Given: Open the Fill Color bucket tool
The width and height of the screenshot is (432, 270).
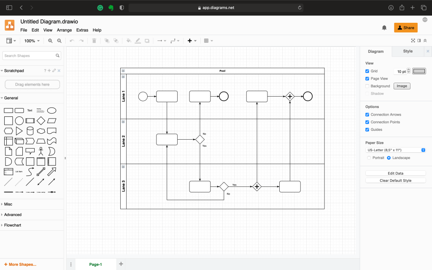Looking at the screenshot, I should pyautogui.click(x=129, y=41).
